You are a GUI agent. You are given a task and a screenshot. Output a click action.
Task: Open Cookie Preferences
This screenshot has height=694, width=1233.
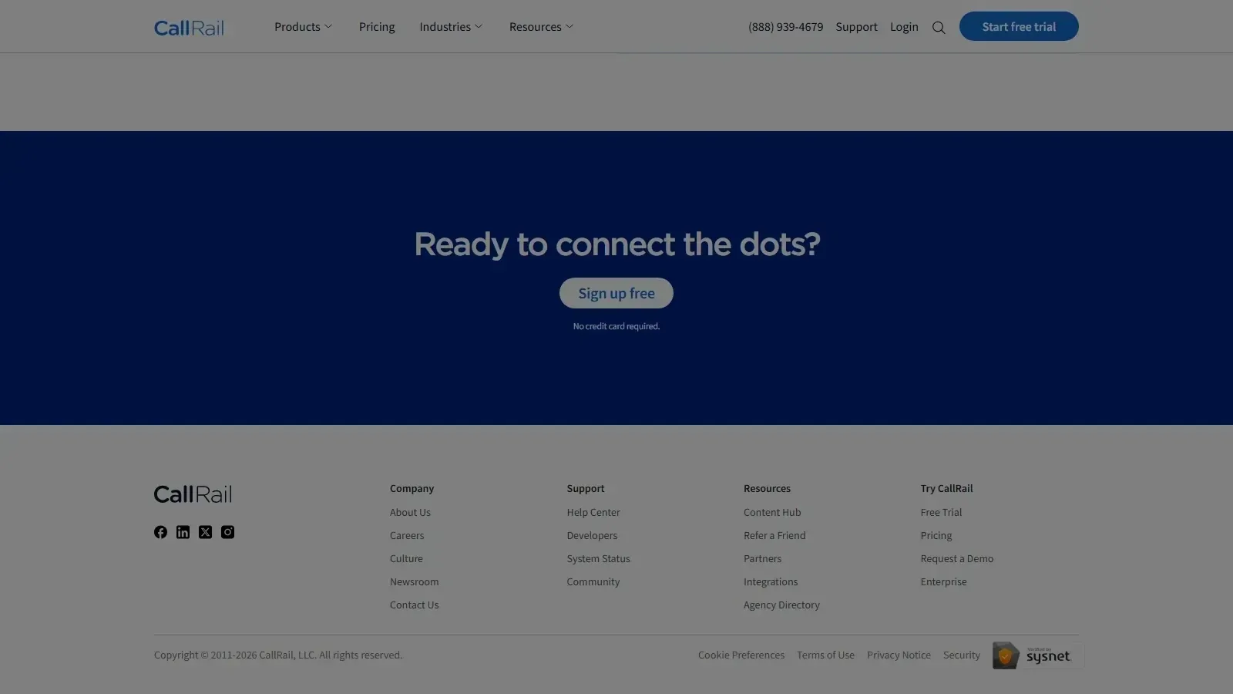(x=741, y=655)
